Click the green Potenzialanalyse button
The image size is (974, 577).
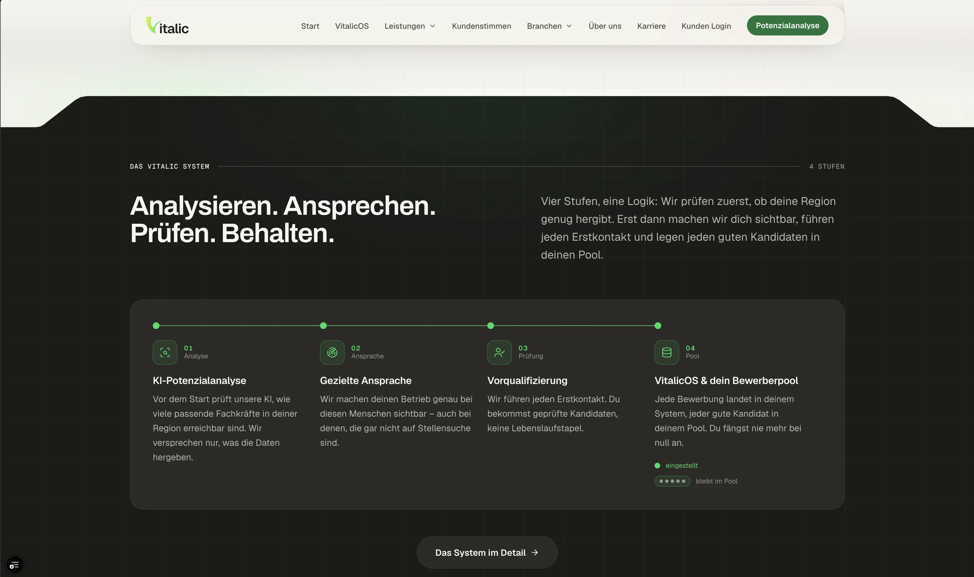point(787,25)
